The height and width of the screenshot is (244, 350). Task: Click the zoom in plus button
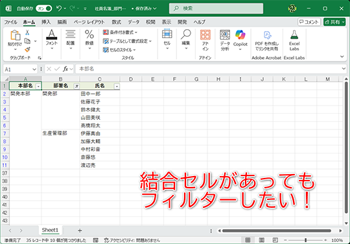(x=325, y=240)
